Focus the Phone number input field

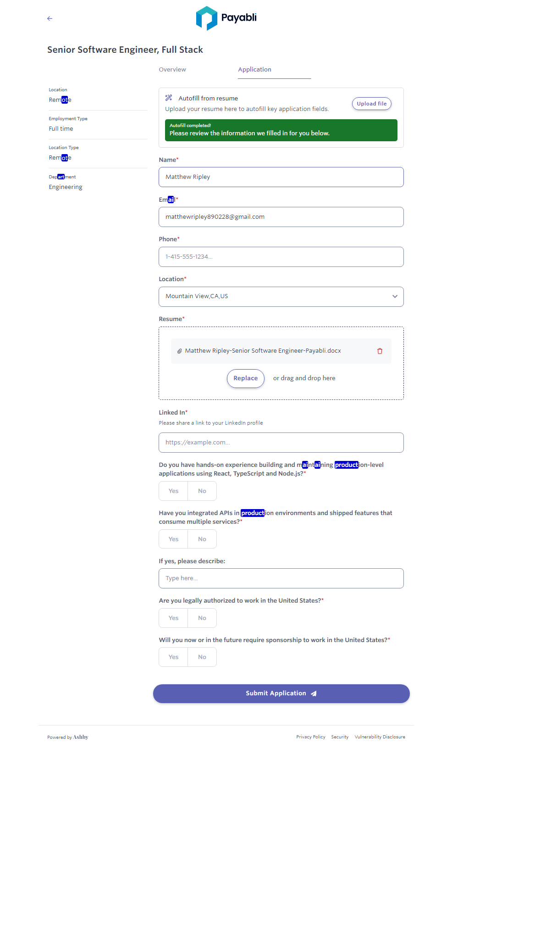(281, 257)
